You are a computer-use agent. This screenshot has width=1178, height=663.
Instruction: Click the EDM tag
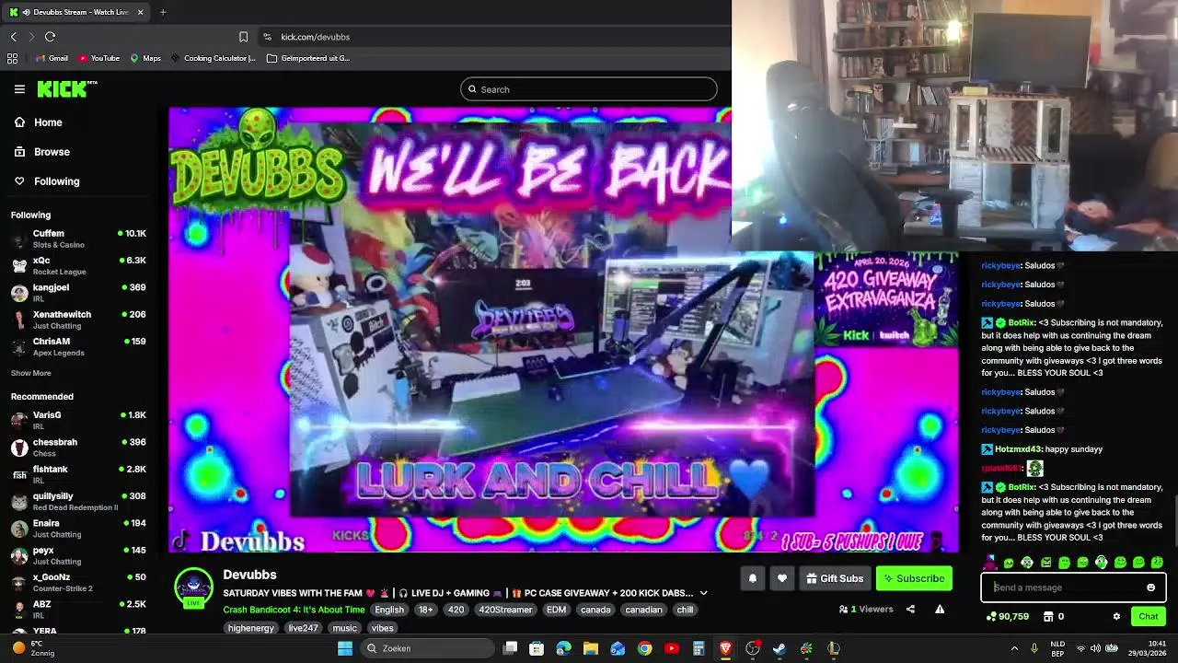pos(556,610)
